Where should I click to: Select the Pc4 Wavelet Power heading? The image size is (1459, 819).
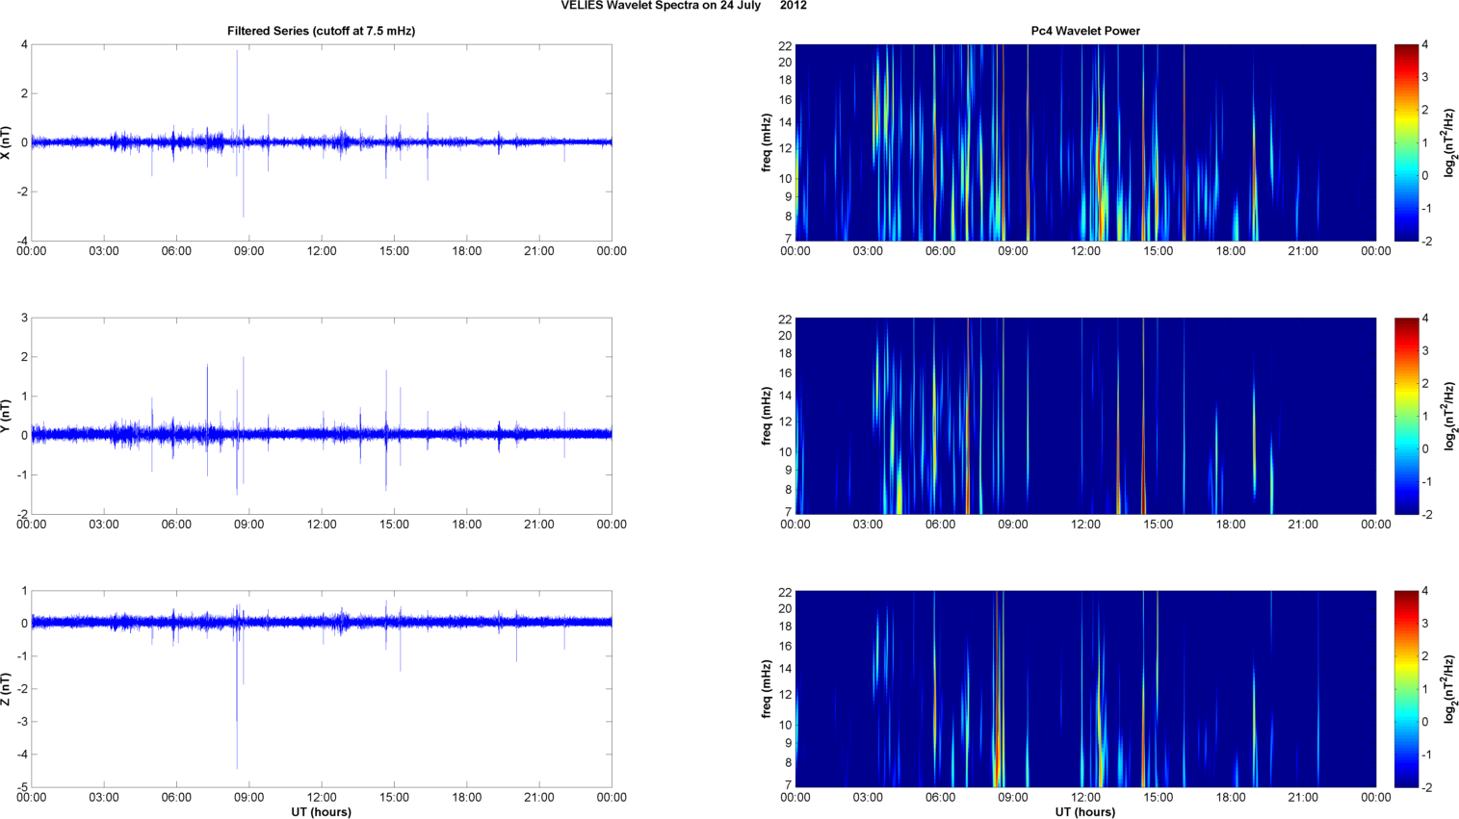(1084, 31)
